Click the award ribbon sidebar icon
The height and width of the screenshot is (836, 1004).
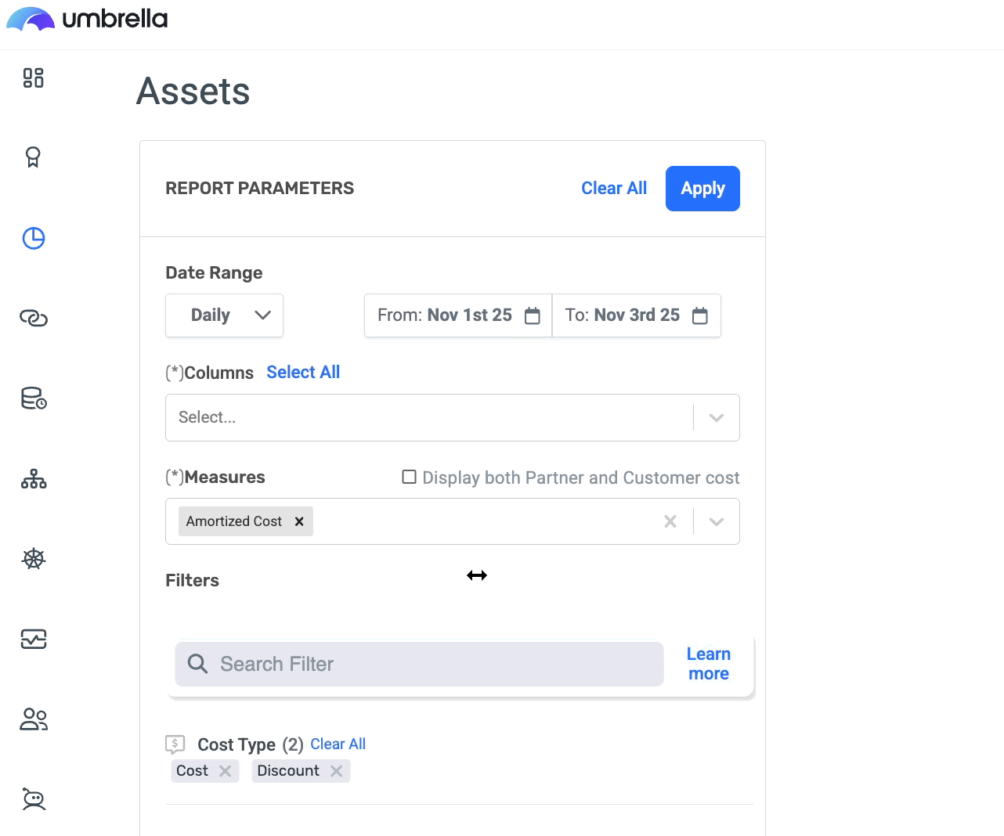click(x=33, y=157)
